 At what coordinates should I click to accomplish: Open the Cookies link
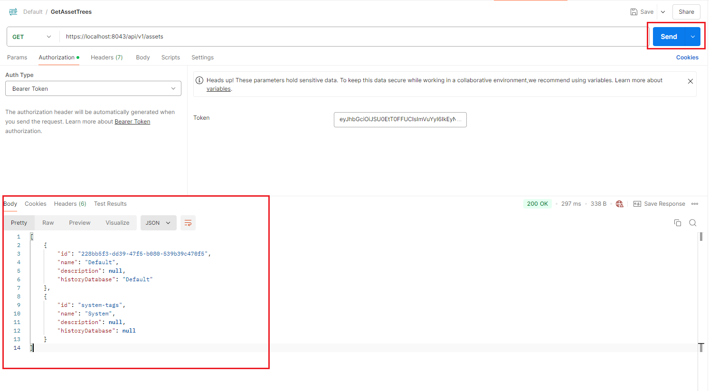[x=687, y=57]
